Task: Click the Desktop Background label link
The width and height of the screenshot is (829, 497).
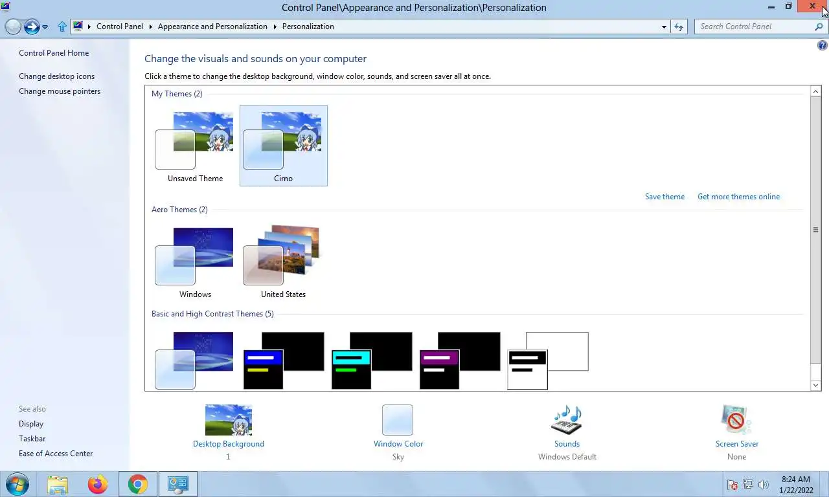Action: (x=228, y=444)
